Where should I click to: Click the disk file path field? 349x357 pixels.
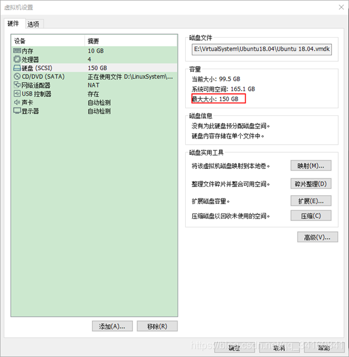click(x=262, y=49)
